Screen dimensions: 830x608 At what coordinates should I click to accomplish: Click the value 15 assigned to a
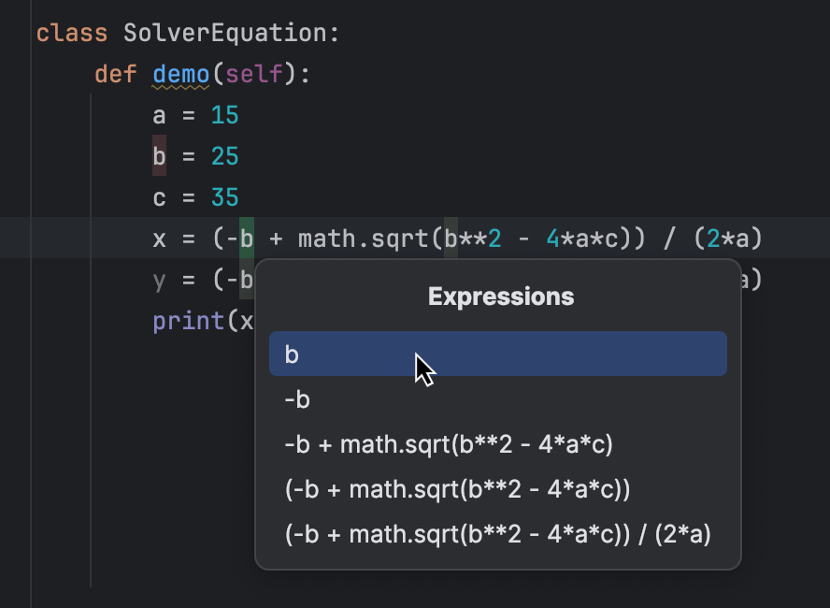click(x=224, y=115)
